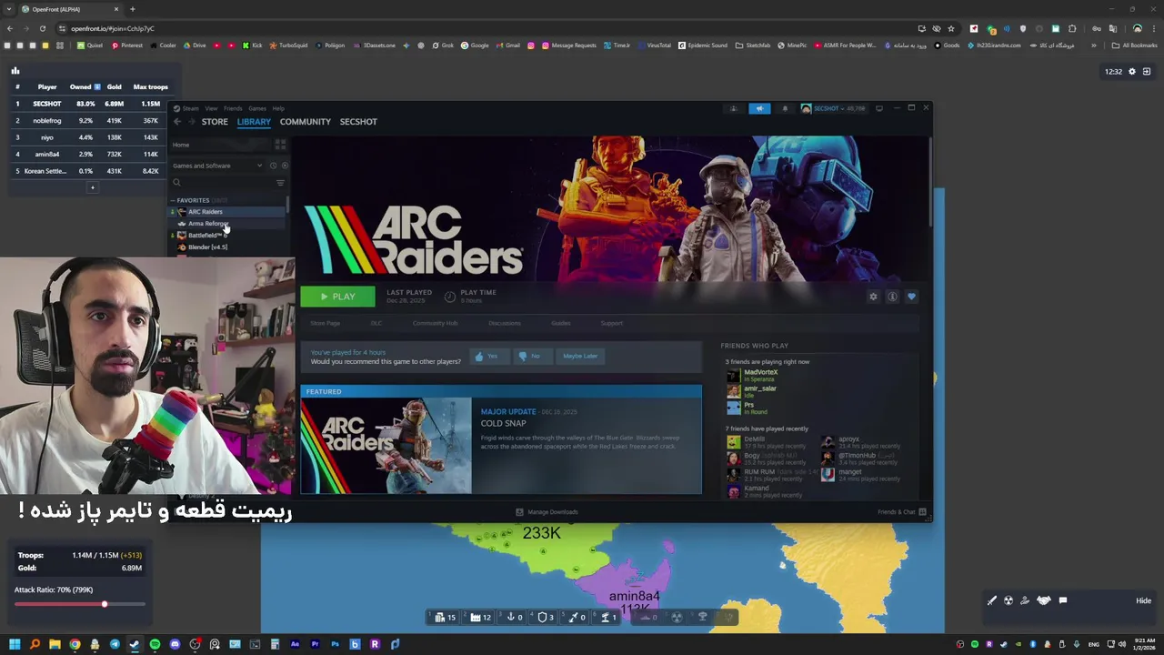Open the Steam STORE tab
The image size is (1164, 655).
point(215,122)
